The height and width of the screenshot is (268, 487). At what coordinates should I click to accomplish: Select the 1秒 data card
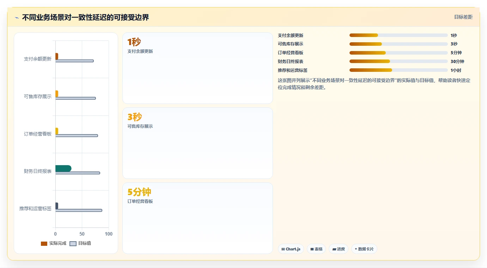coord(197,68)
